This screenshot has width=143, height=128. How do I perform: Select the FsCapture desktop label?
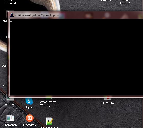pyautogui.click(x=107, y=103)
